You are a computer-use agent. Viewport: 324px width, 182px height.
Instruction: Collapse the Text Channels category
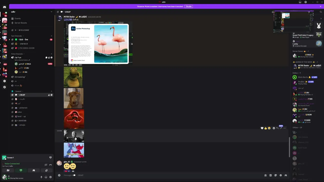[17, 36]
